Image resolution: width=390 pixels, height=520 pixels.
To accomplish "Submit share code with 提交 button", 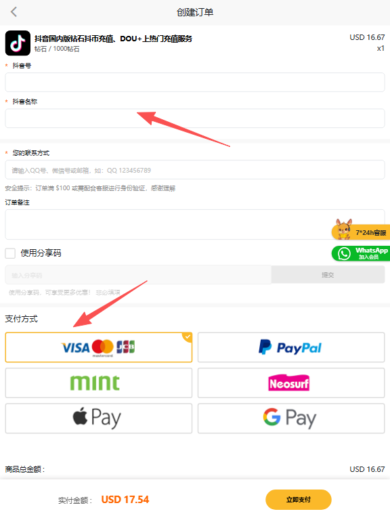I will (328, 275).
